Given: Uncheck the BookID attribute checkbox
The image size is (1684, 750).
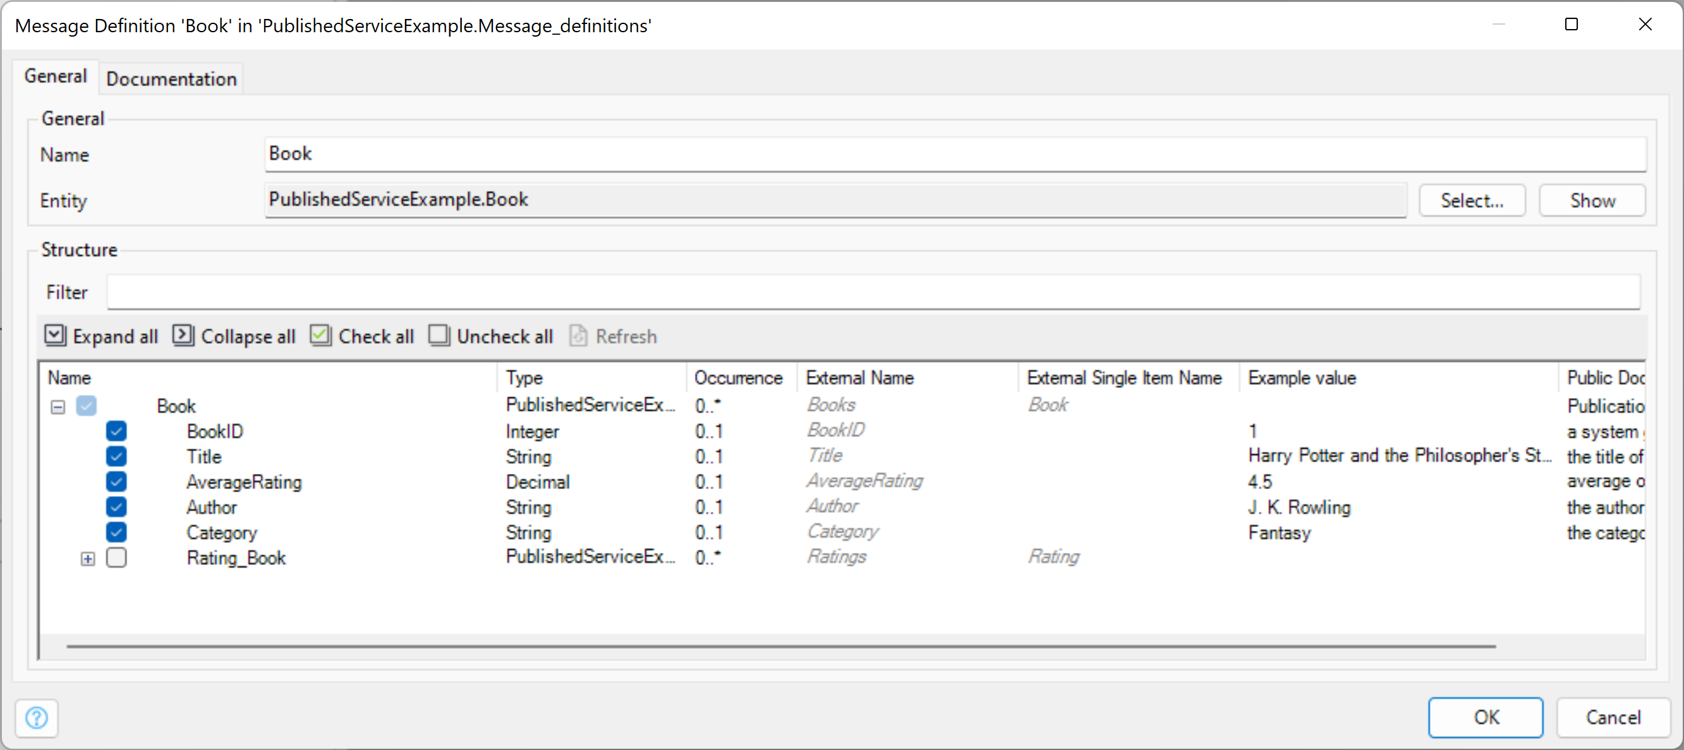Looking at the screenshot, I should (116, 431).
